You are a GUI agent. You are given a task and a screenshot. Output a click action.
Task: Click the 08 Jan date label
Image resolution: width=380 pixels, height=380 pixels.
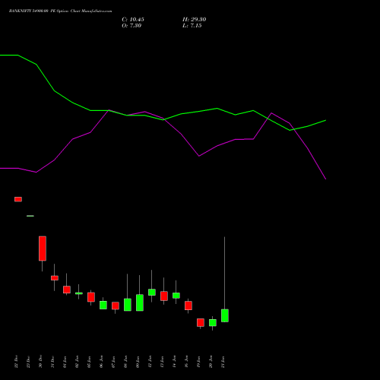coord(126,362)
